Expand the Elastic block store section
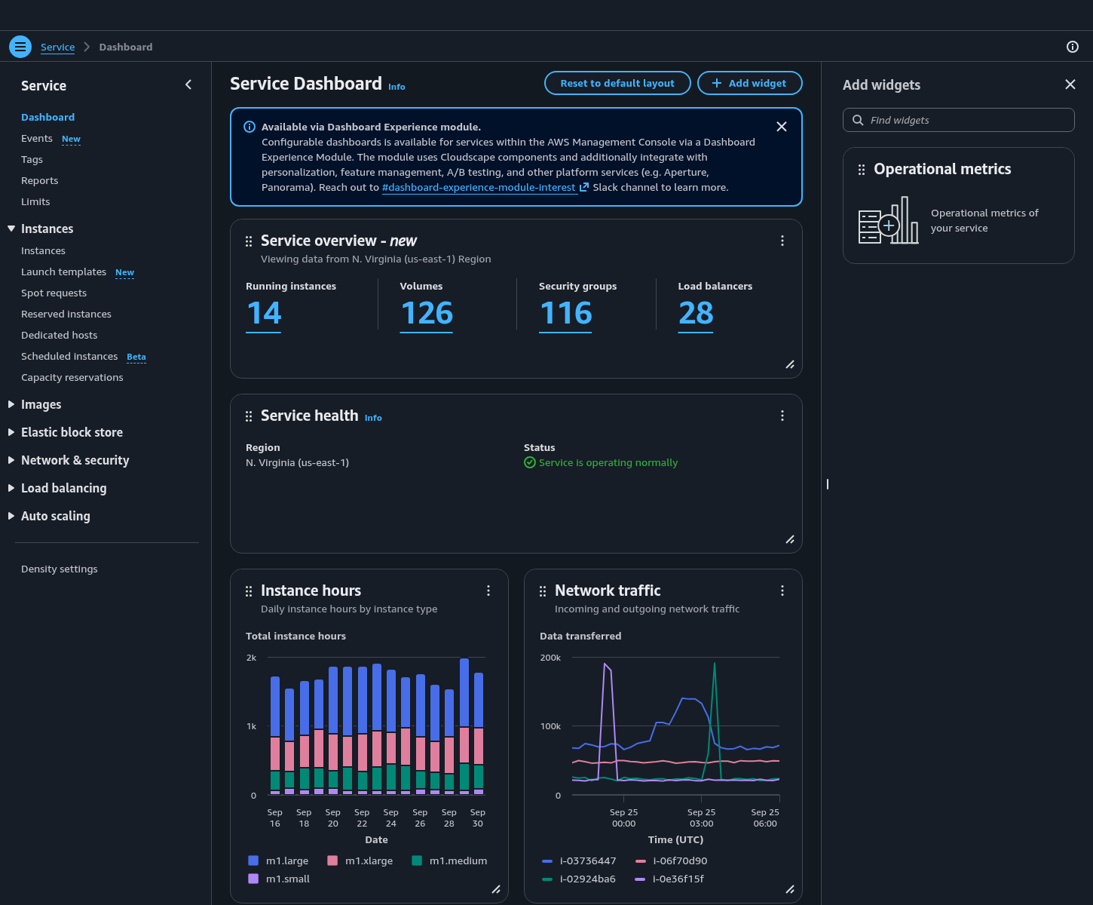The height and width of the screenshot is (905, 1093). (11, 432)
